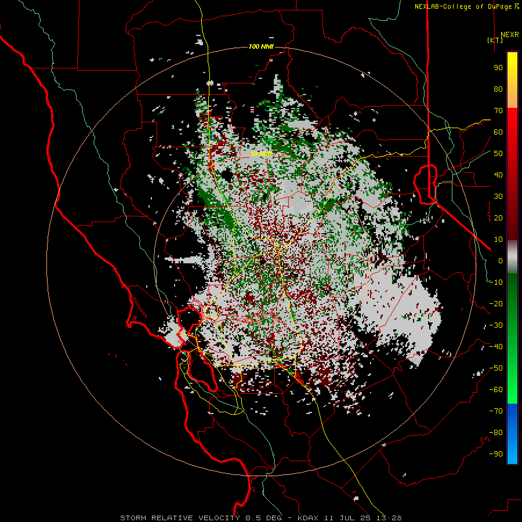Click the 0.5 DEG elevation text in the caption
This screenshot has height=522, width=522.
[264, 518]
